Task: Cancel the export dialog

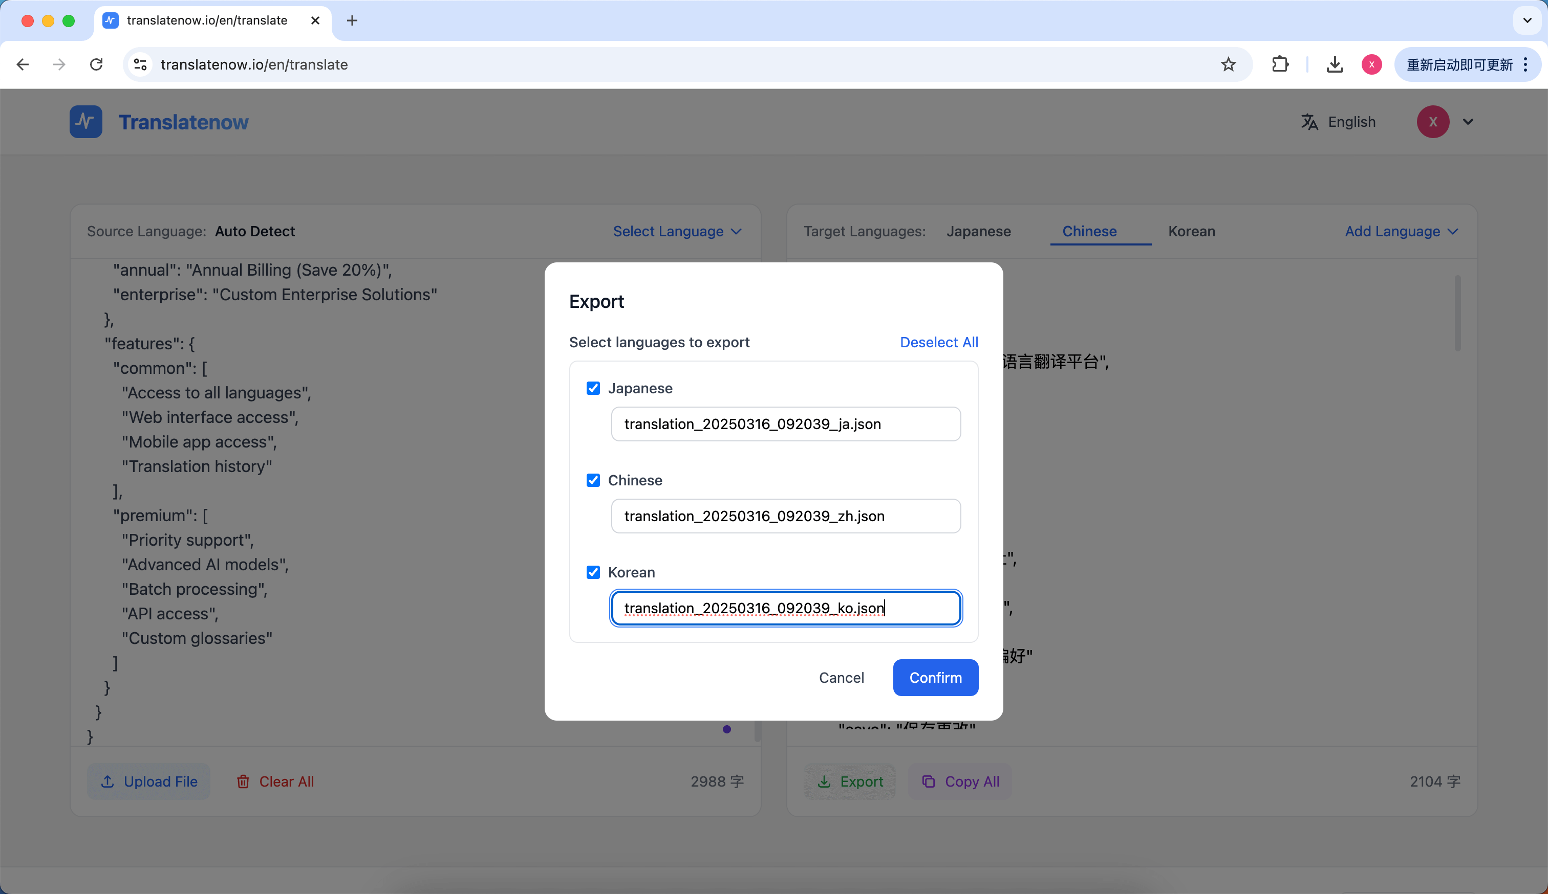Action: click(x=841, y=677)
